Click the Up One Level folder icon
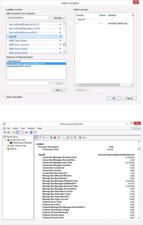Screen dimensions: 143x225 coord(13,132)
